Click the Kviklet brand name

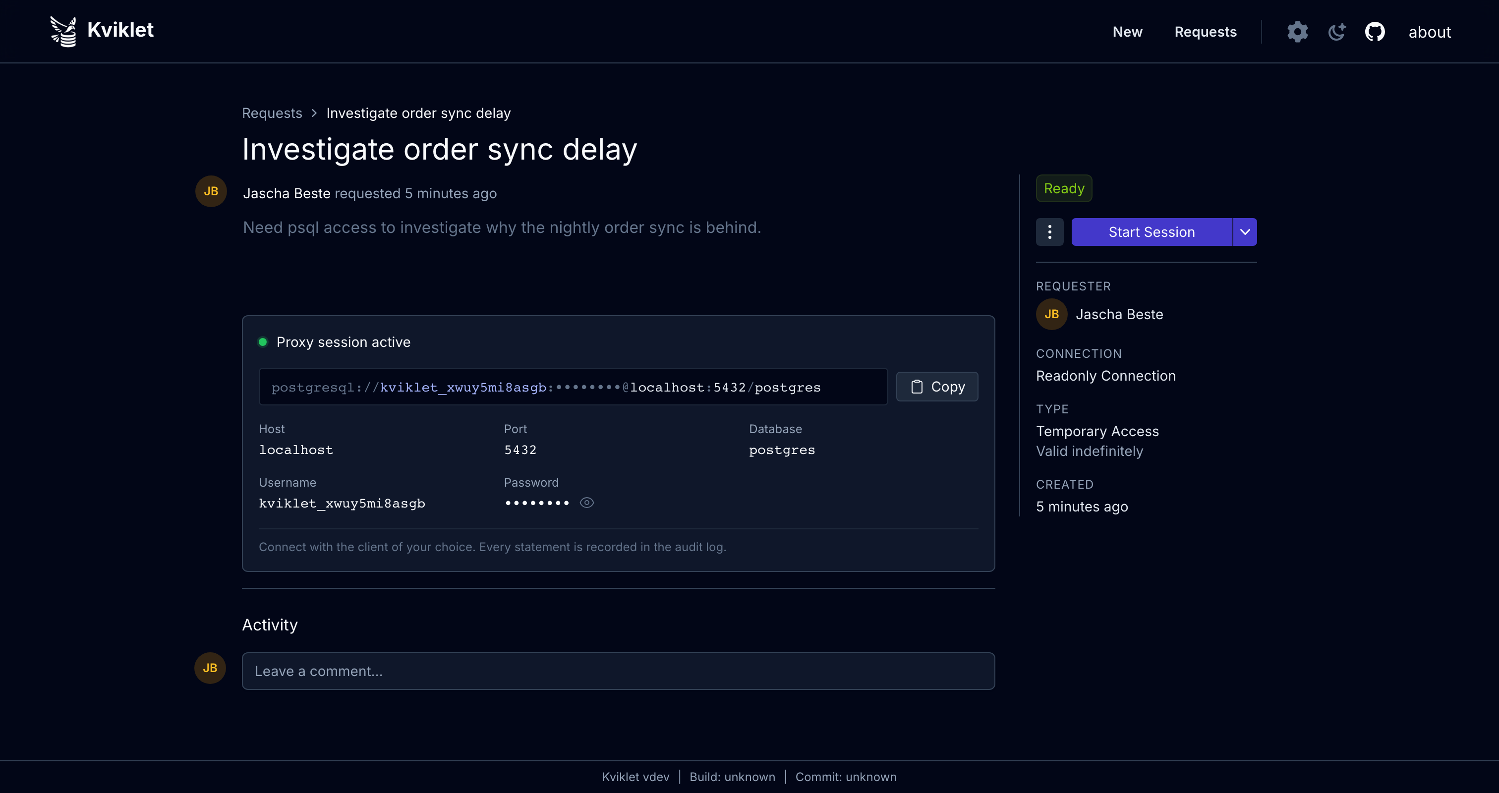pyautogui.click(x=120, y=30)
